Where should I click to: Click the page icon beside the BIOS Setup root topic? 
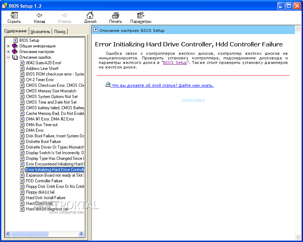[x=16, y=40]
